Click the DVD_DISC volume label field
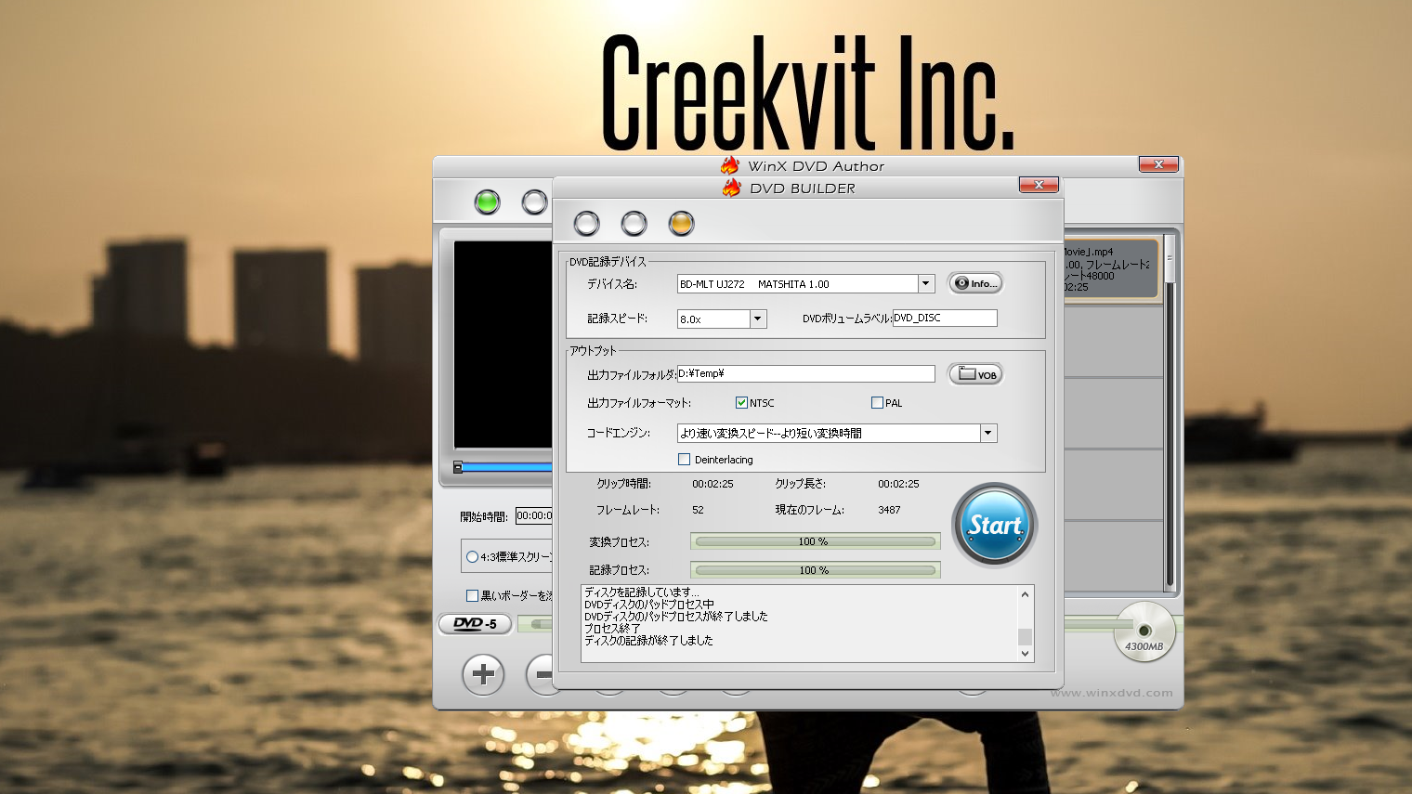The height and width of the screenshot is (794, 1412). pos(945,318)
